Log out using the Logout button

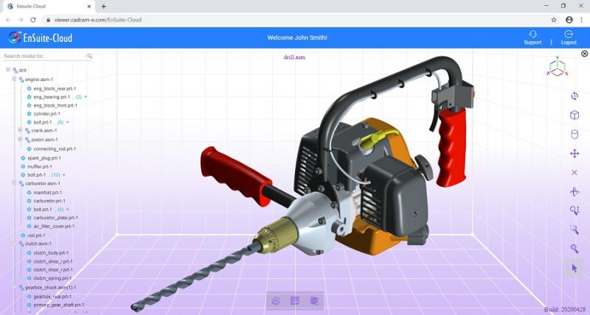(x=569, y=38)
